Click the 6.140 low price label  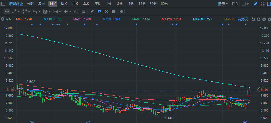pos(169,118)
